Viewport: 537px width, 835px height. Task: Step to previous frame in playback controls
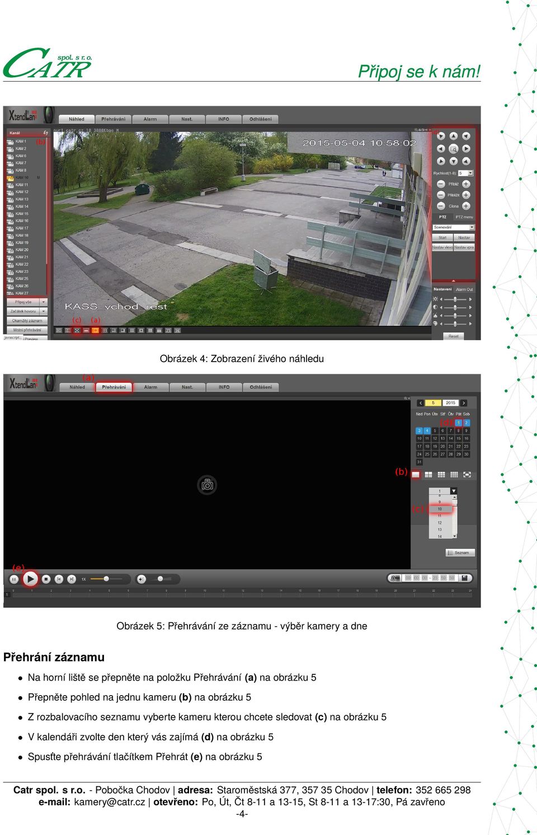59,579
